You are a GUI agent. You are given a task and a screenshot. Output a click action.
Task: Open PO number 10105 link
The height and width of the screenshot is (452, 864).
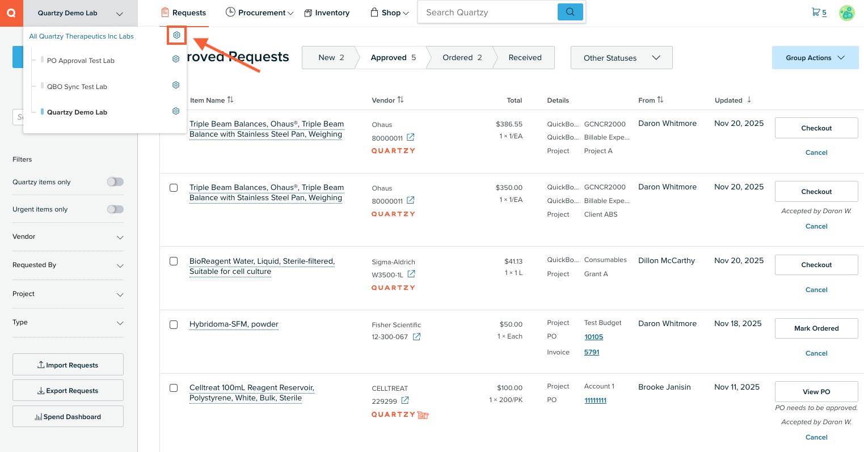[x=593, y=337]
